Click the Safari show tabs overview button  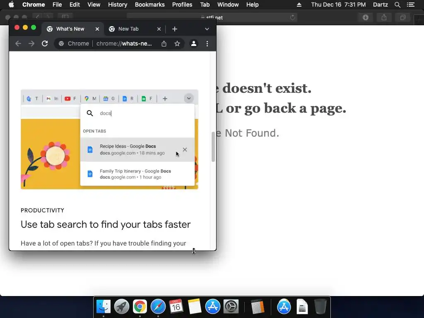pyautogui.click(x=402, y=17)
